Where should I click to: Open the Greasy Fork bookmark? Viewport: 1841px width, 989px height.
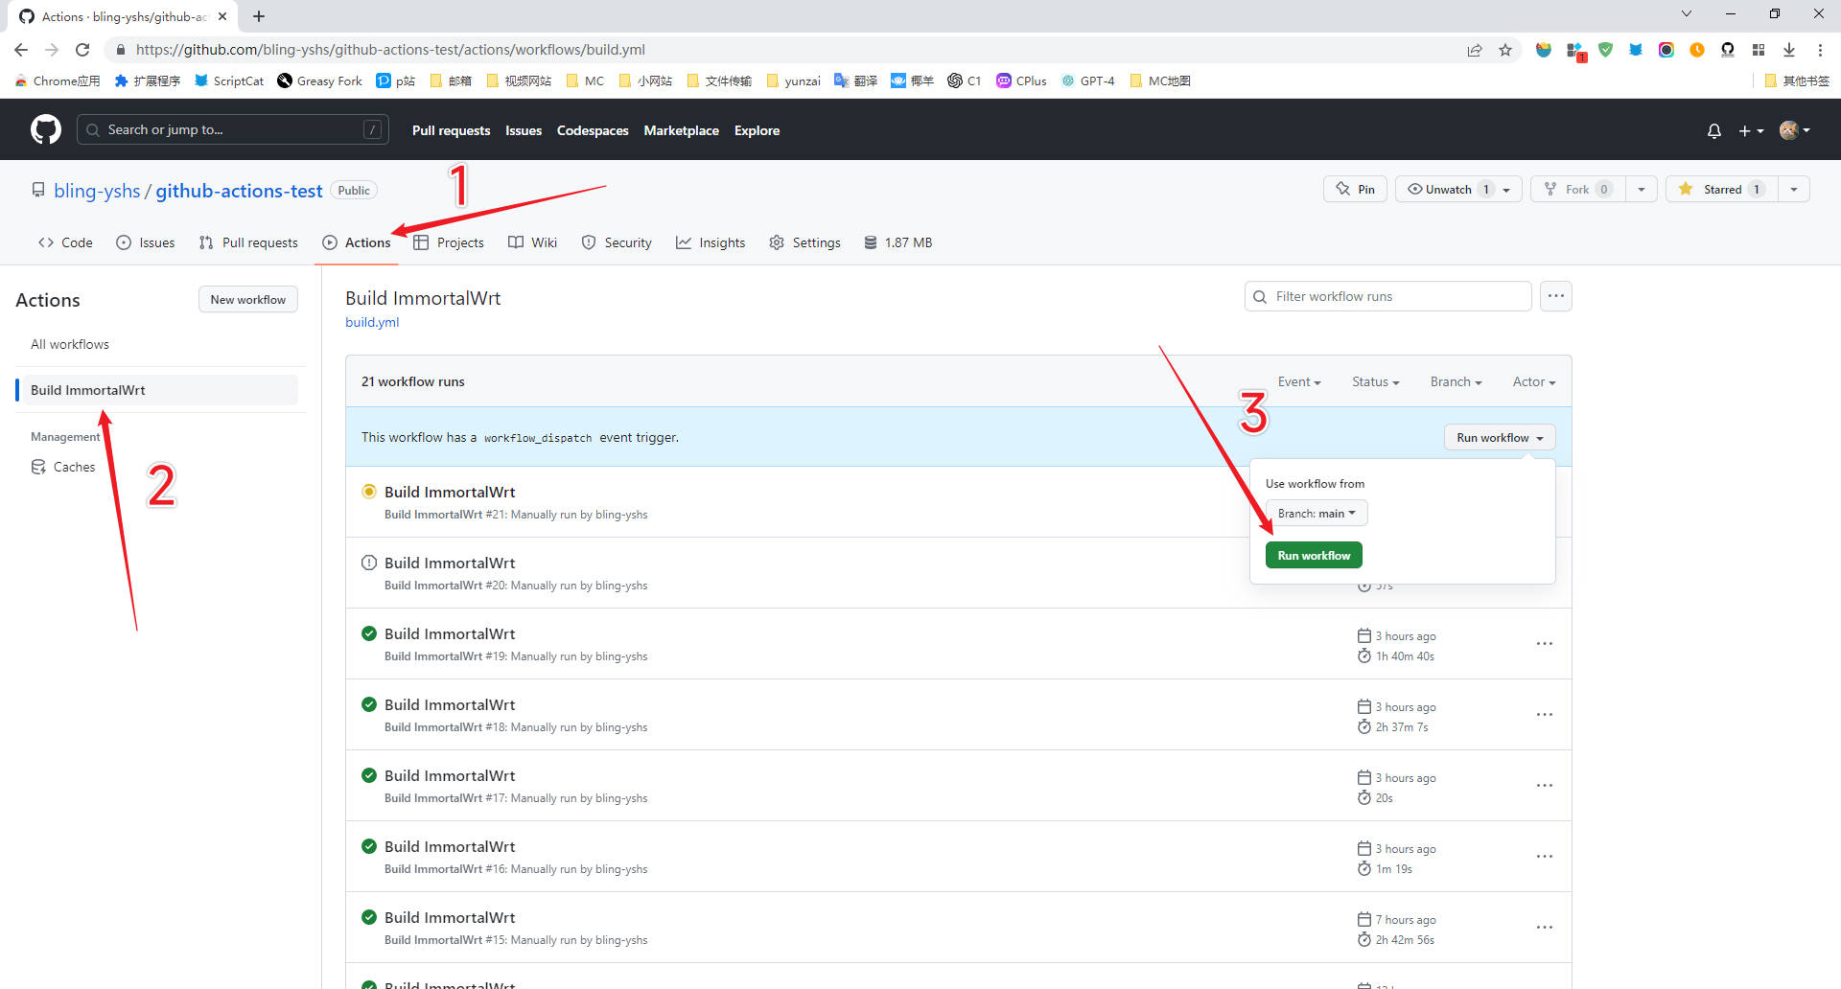(x=320, y=80)
